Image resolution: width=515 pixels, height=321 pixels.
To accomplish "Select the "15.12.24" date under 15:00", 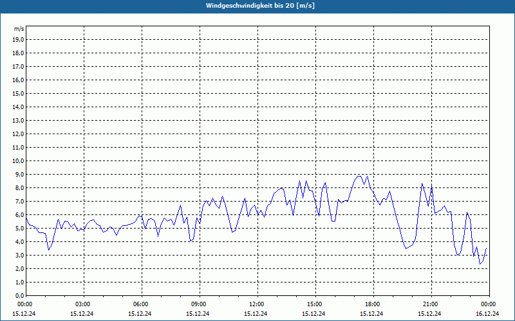I will 314,313.
